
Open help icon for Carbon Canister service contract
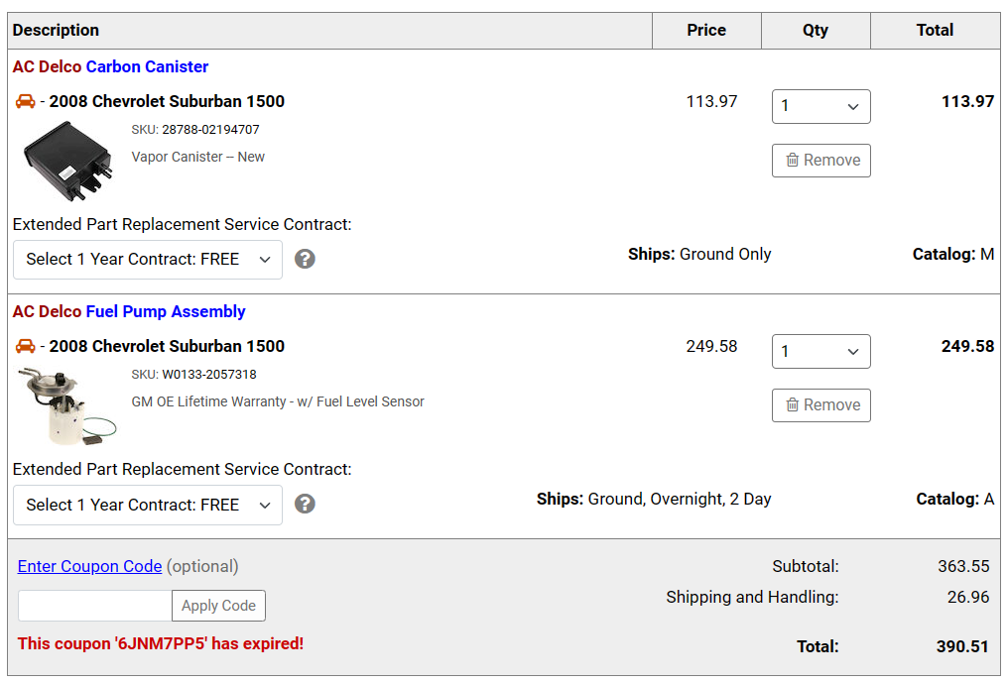(x=305, y=259)
